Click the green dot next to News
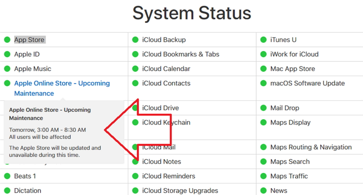Image resolution: width=363 pixels, height=195 pixels. click(263, 191)
